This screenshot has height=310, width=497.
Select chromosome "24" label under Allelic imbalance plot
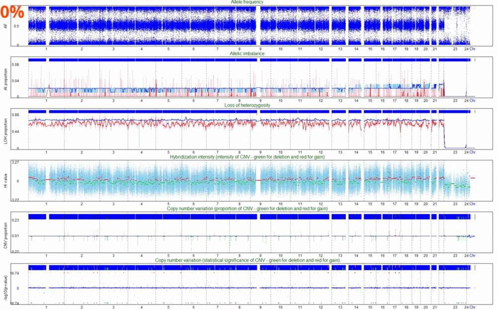click(466, 101)
